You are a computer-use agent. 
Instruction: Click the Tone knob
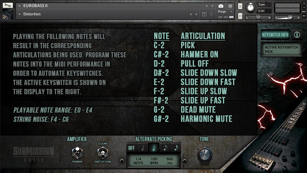click(x=204, y=154)
